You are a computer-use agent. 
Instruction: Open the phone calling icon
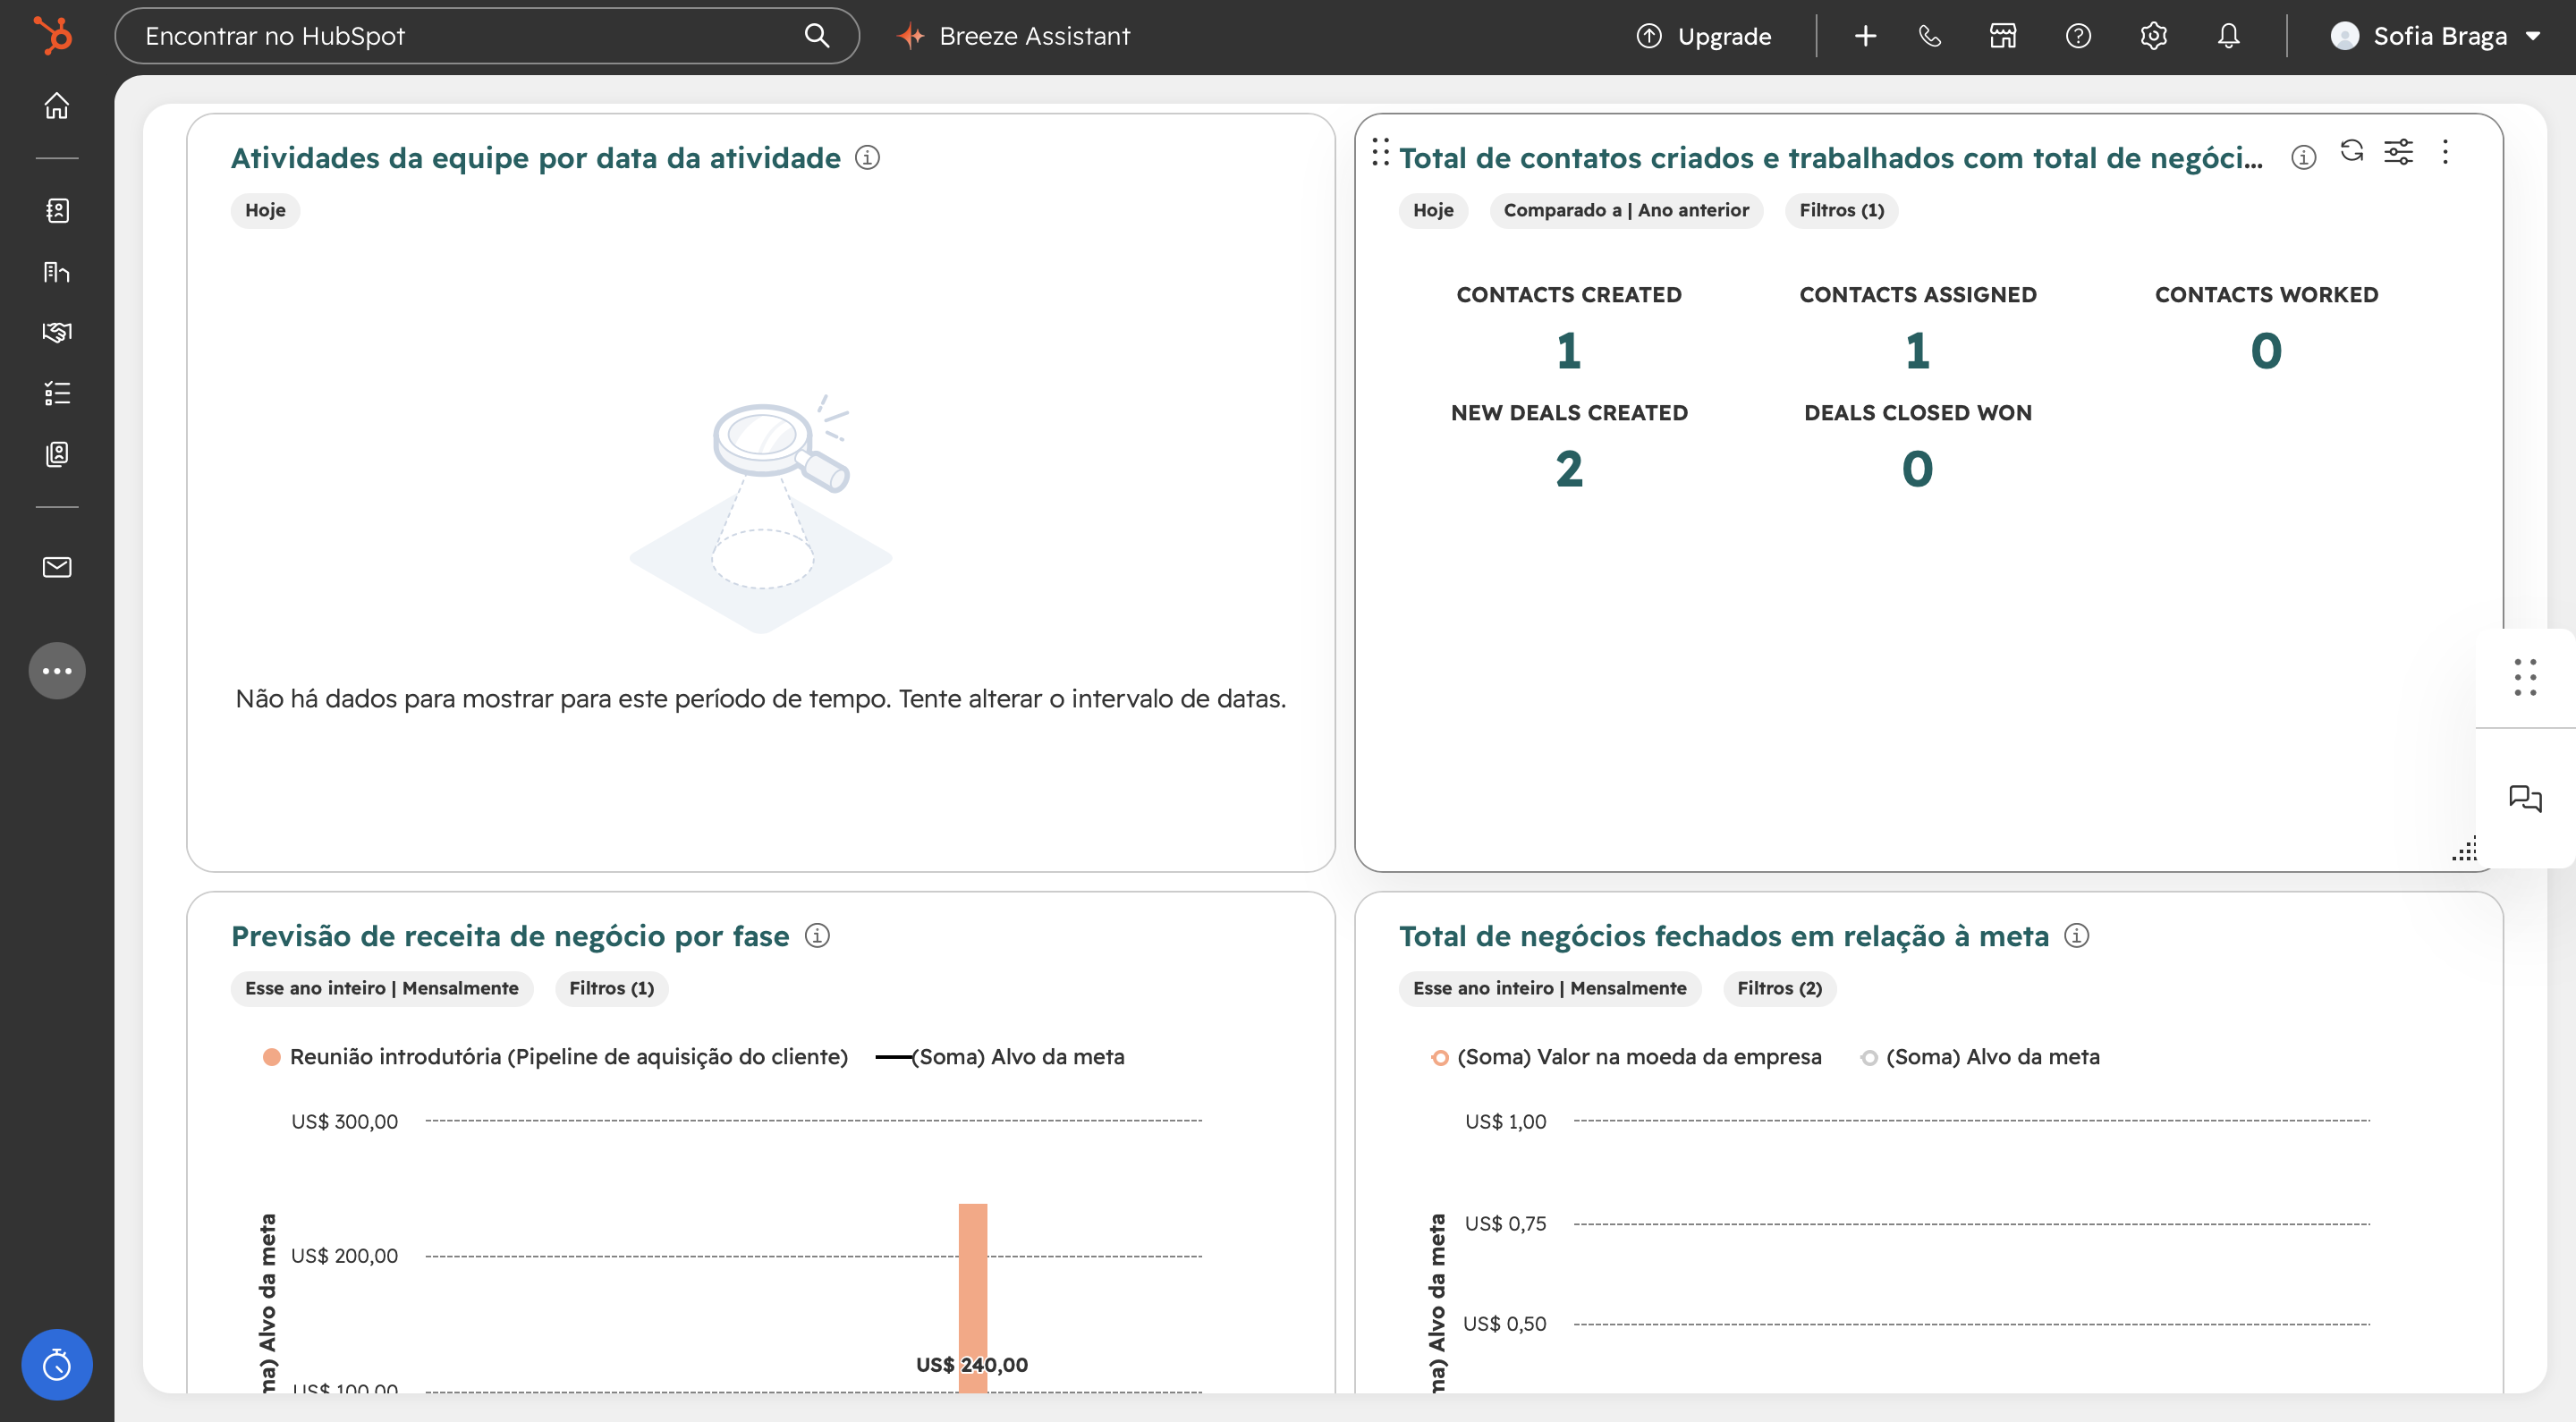1930,36
